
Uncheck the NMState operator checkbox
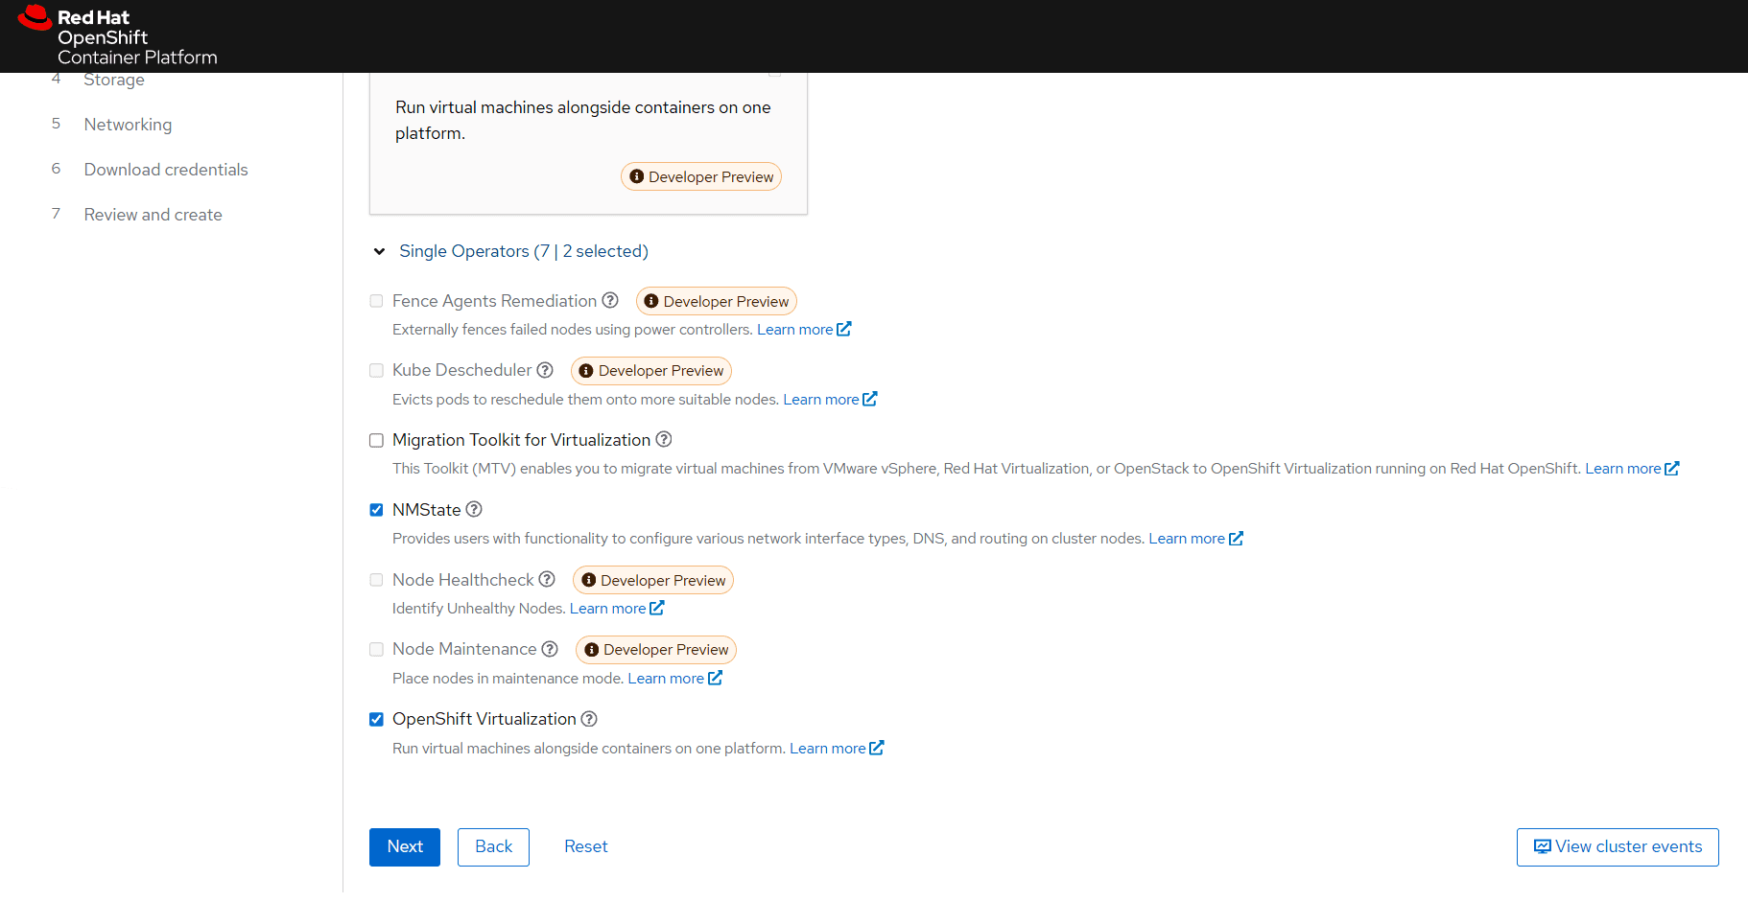(377, 510)
